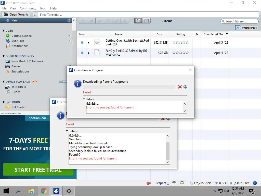The image size is (261, 196).
Task: Open Windows Settings from the taskbar
Action: coord(69,191)
